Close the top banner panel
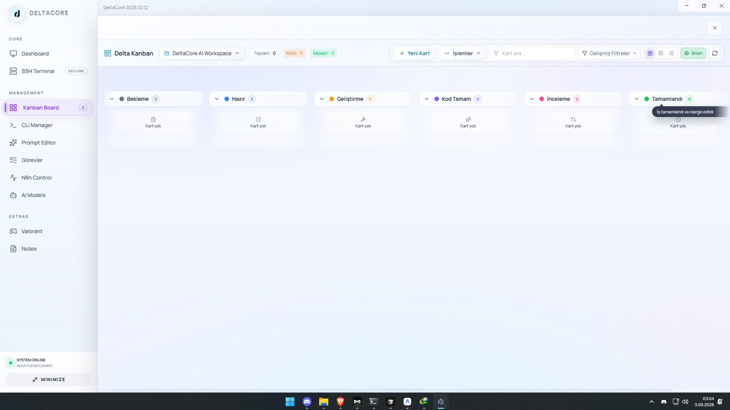The height and width of the screenshot is (410, 730). coord(715,28)
